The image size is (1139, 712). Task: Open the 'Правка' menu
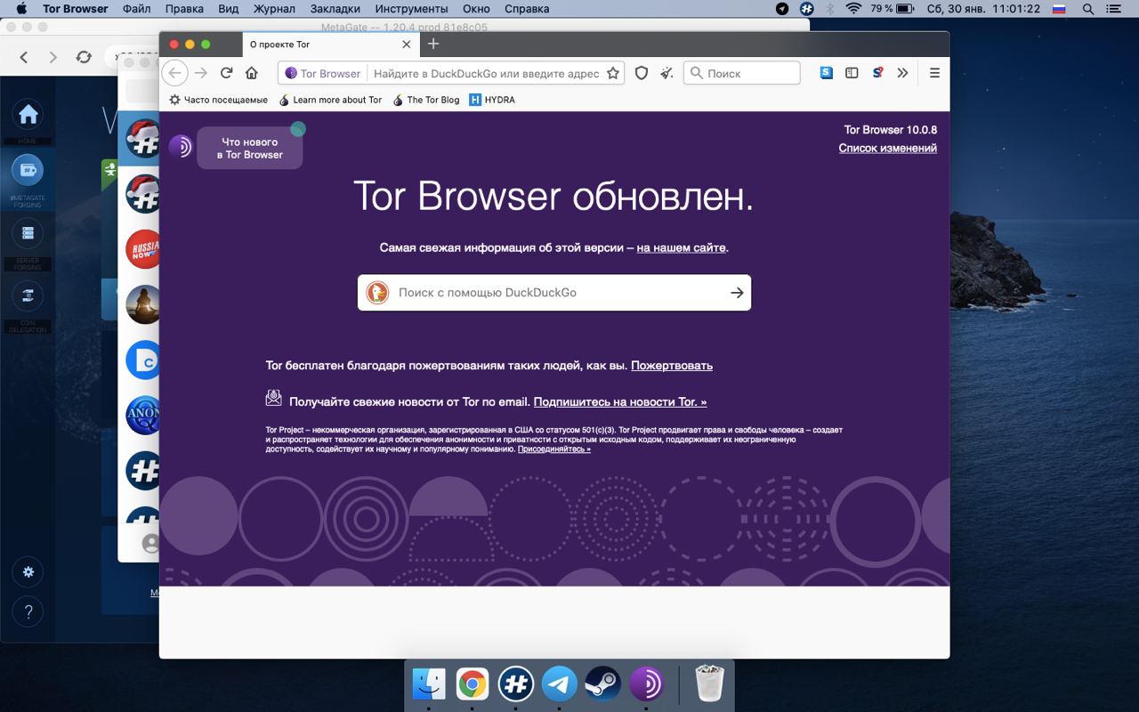(184, 9)
